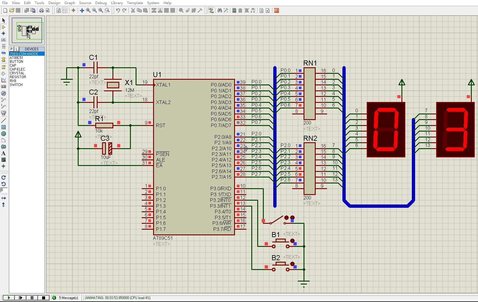The height and width of the screenshot is (302, 478).
Task: Activate Wire Label (LBL) mode
Action: [4, 40]
